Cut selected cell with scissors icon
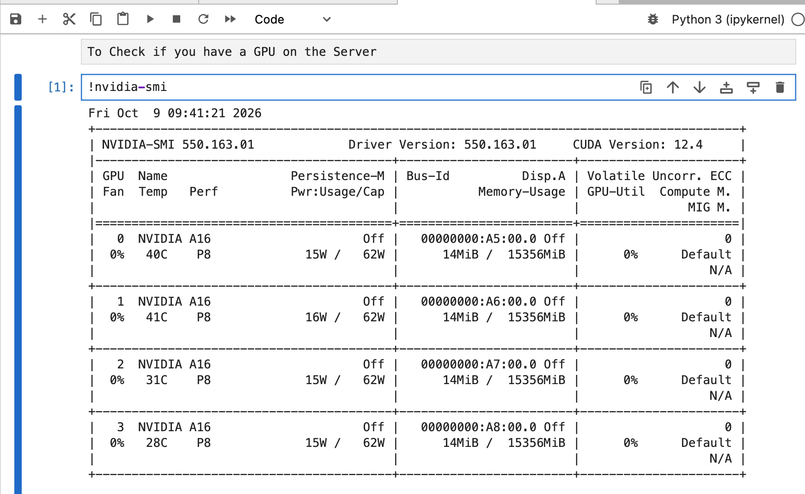 pyautogui.click(x=69, y=19)
